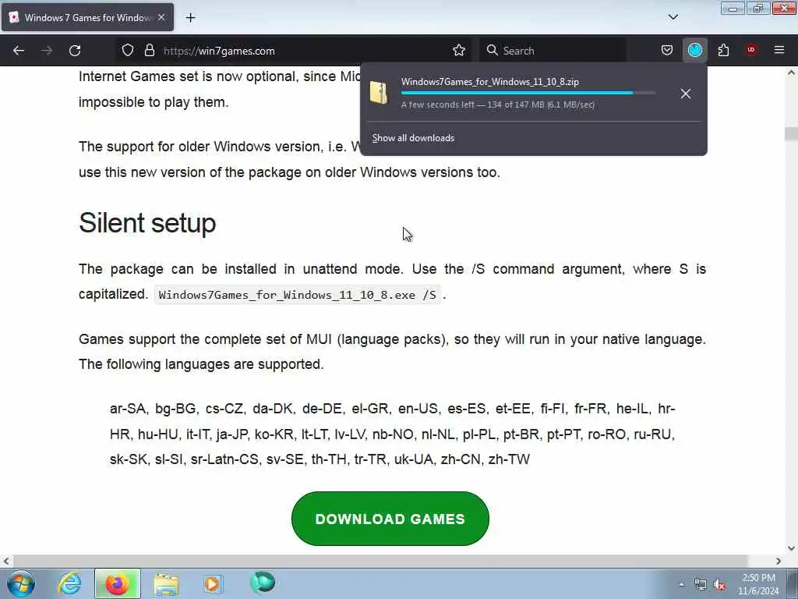Click the download status text 134 of 147 MB
Viewport: 798px width, 599px height.
pos(498,105)
